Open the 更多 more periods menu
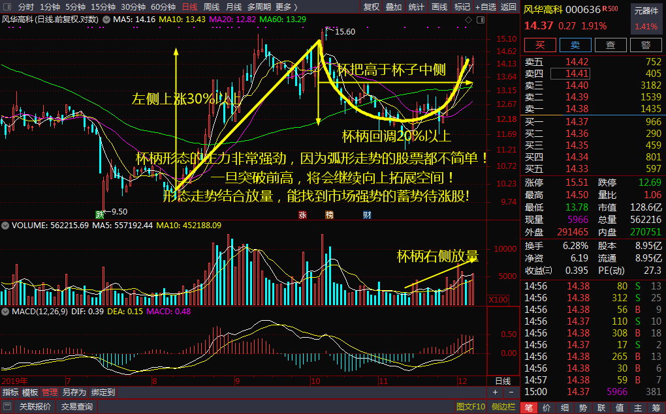Image resolution: width=666 pixels, height=414 pixels. click(286, 7)
